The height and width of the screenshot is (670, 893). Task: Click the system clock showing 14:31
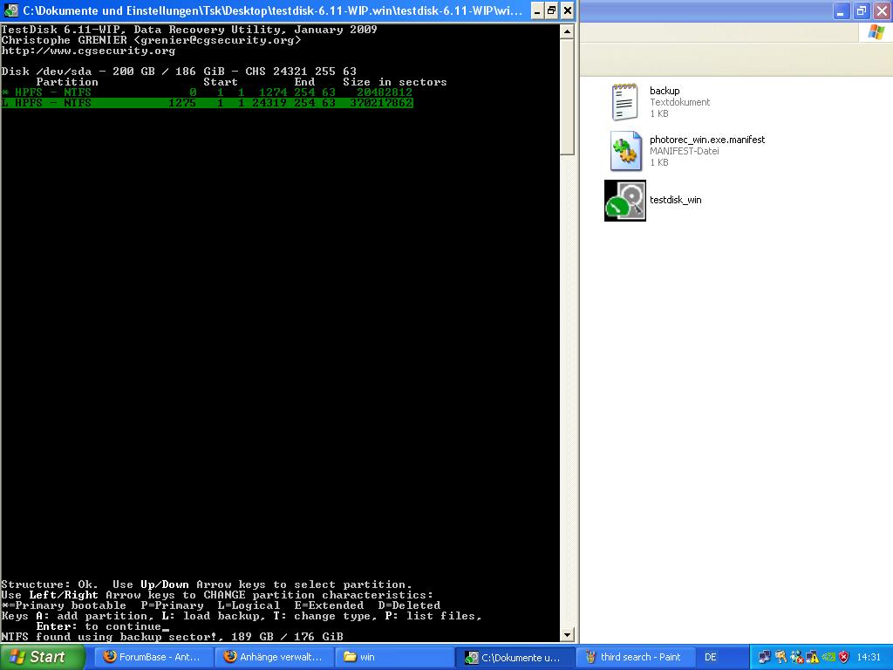869,657
